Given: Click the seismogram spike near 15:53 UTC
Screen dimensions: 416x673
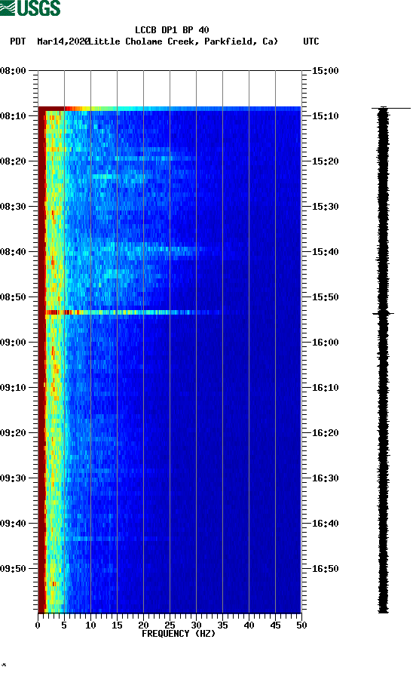Looking at the screenshot, I should click(x=383, y=314).
